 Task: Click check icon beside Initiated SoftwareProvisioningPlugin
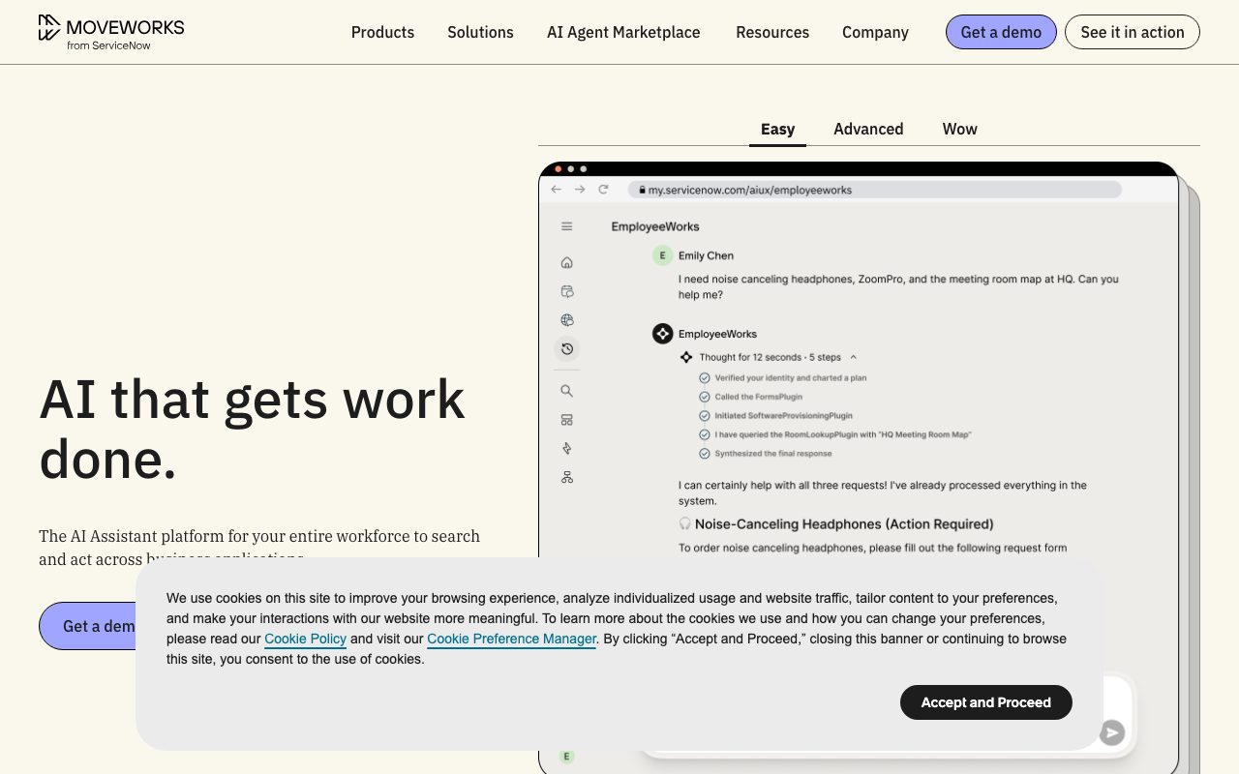pos(705,416)
